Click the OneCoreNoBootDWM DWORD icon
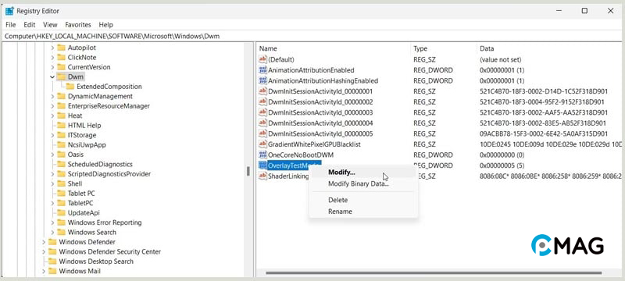Screen dimensions: 625x281 262,155
